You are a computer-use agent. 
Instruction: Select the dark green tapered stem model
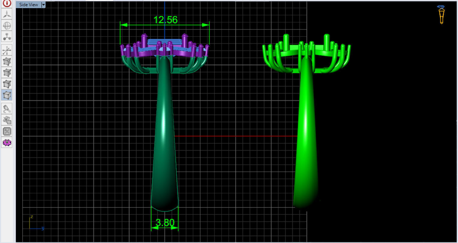pos(165,134)
